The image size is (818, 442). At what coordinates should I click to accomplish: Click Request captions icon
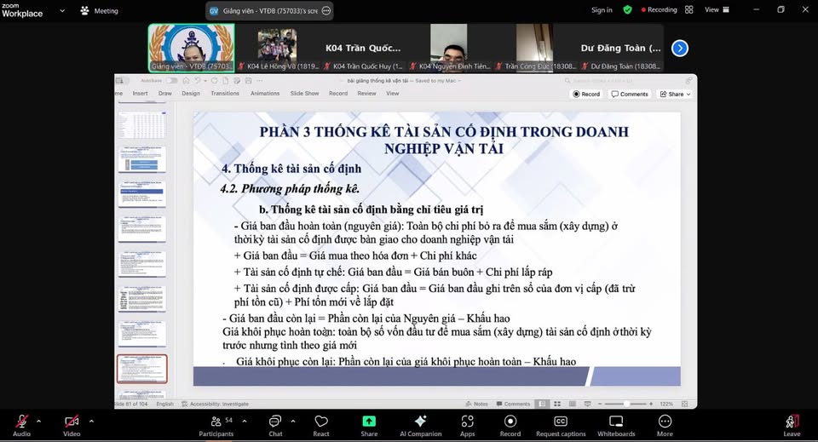(561, 422)
